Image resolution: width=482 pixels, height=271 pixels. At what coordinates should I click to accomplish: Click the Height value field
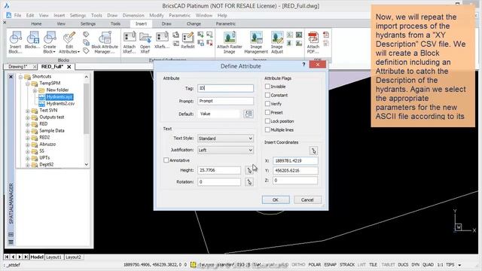click(x=219, y=170)
